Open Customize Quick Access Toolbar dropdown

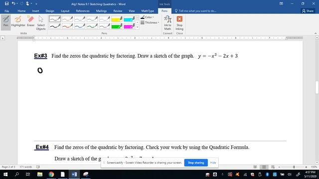click(x=36, y=3)
